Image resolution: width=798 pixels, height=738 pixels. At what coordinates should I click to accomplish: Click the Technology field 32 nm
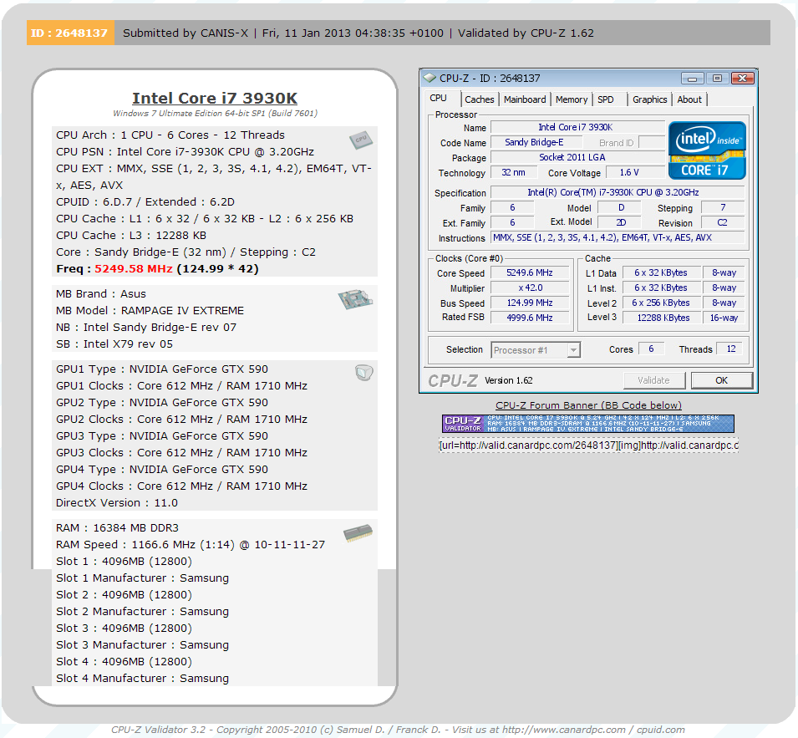pos(514,172)
